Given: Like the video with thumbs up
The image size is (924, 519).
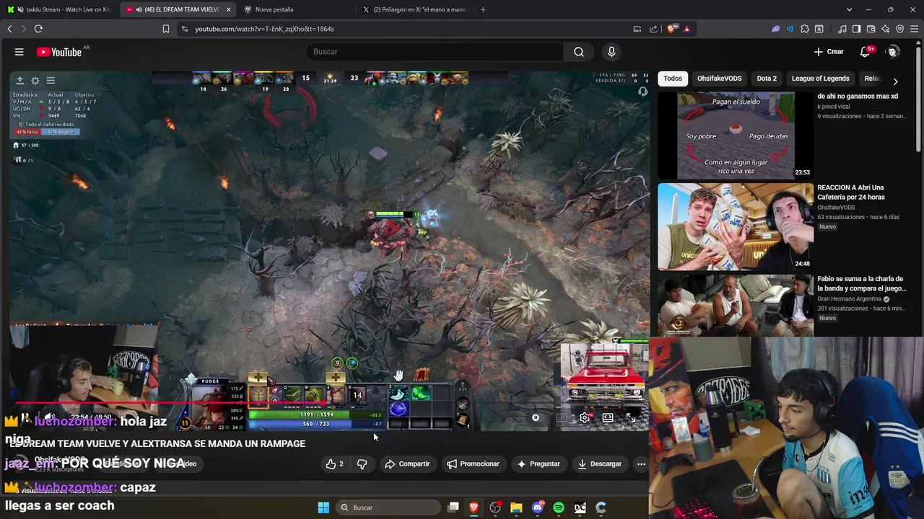Looking at the screenshot, I should click(335, 464).
